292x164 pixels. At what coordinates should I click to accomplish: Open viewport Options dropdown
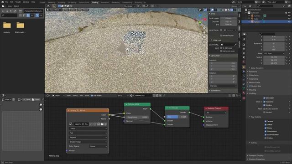pyautogui.click(x=235, y=6)
